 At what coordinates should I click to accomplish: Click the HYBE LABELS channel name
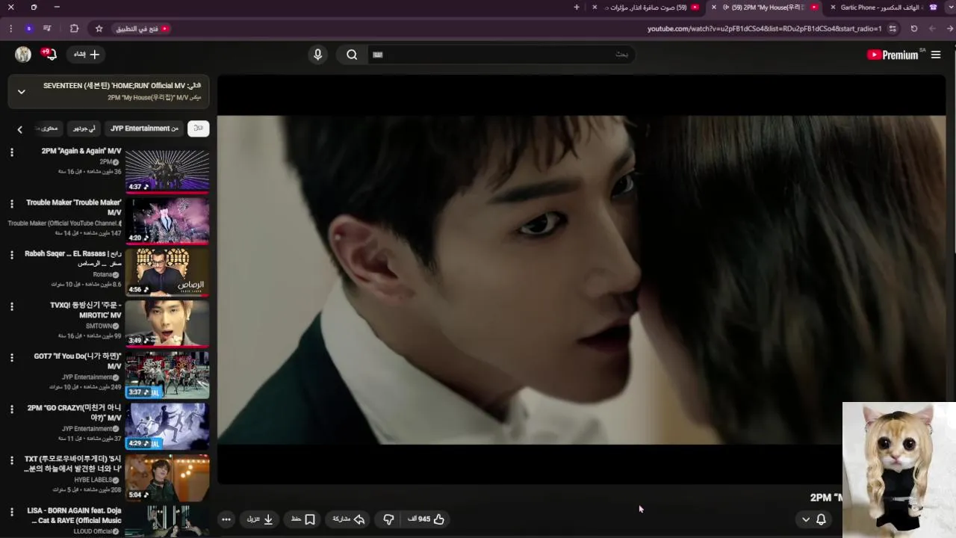(x=93, y=480)
